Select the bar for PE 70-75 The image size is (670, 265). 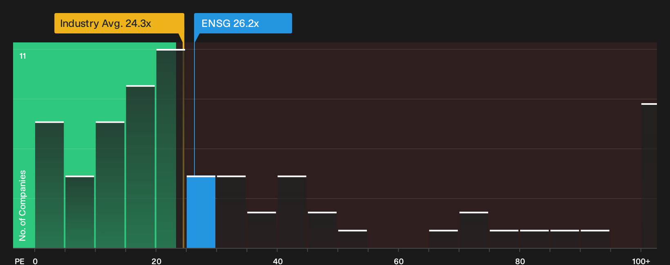473,230
